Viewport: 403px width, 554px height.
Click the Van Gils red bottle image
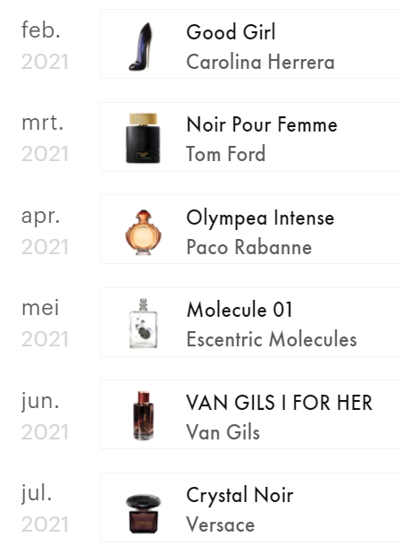143,415
